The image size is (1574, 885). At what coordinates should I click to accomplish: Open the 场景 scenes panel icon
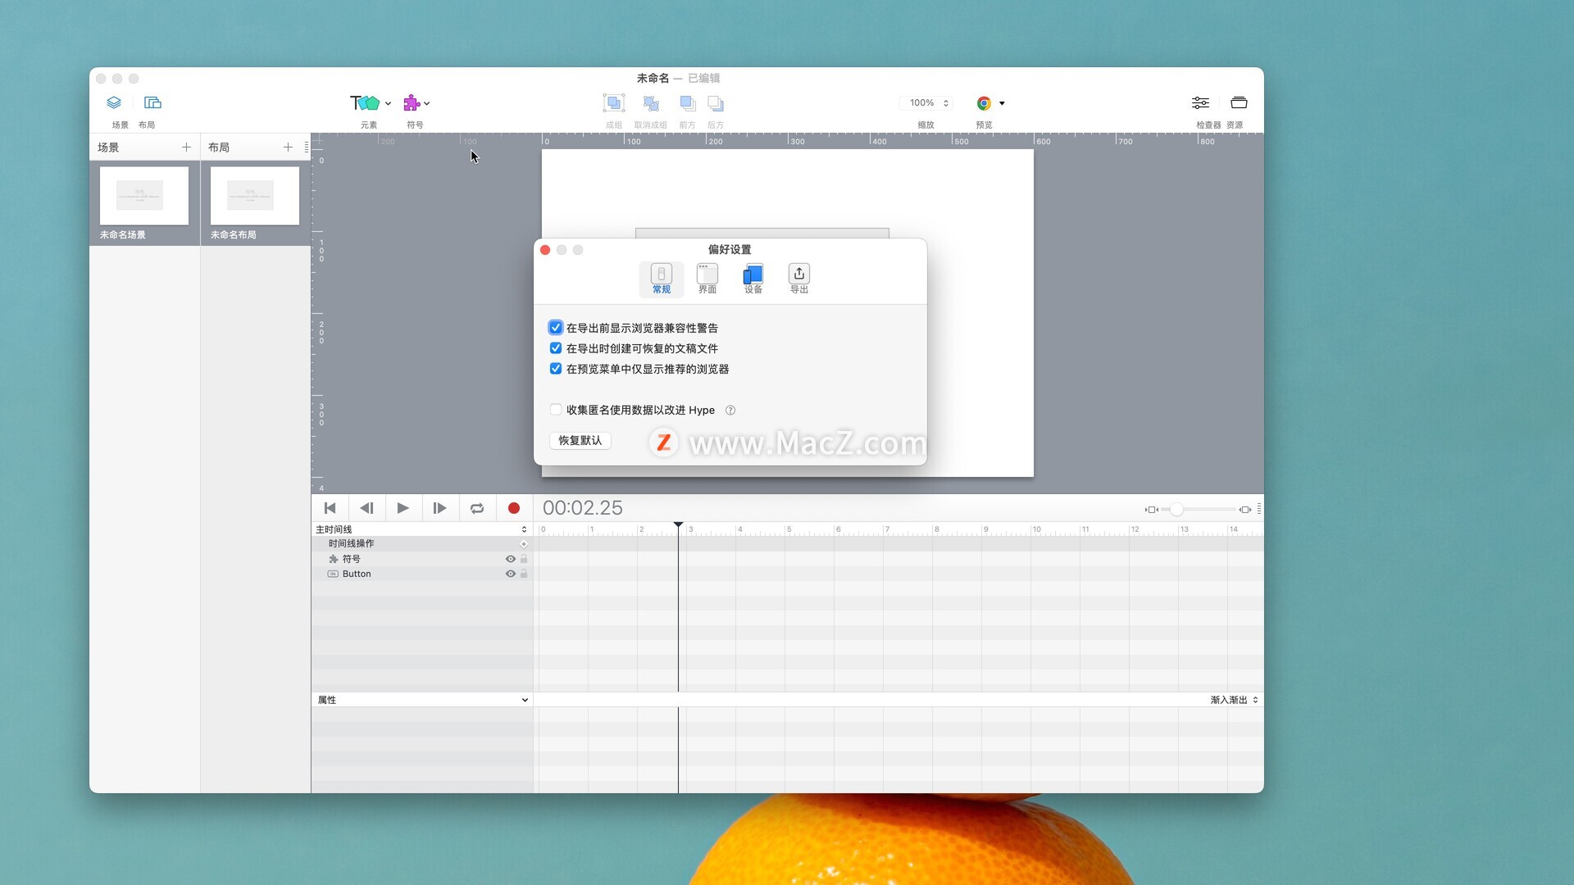pyautogui.click(x=114, y=102)
